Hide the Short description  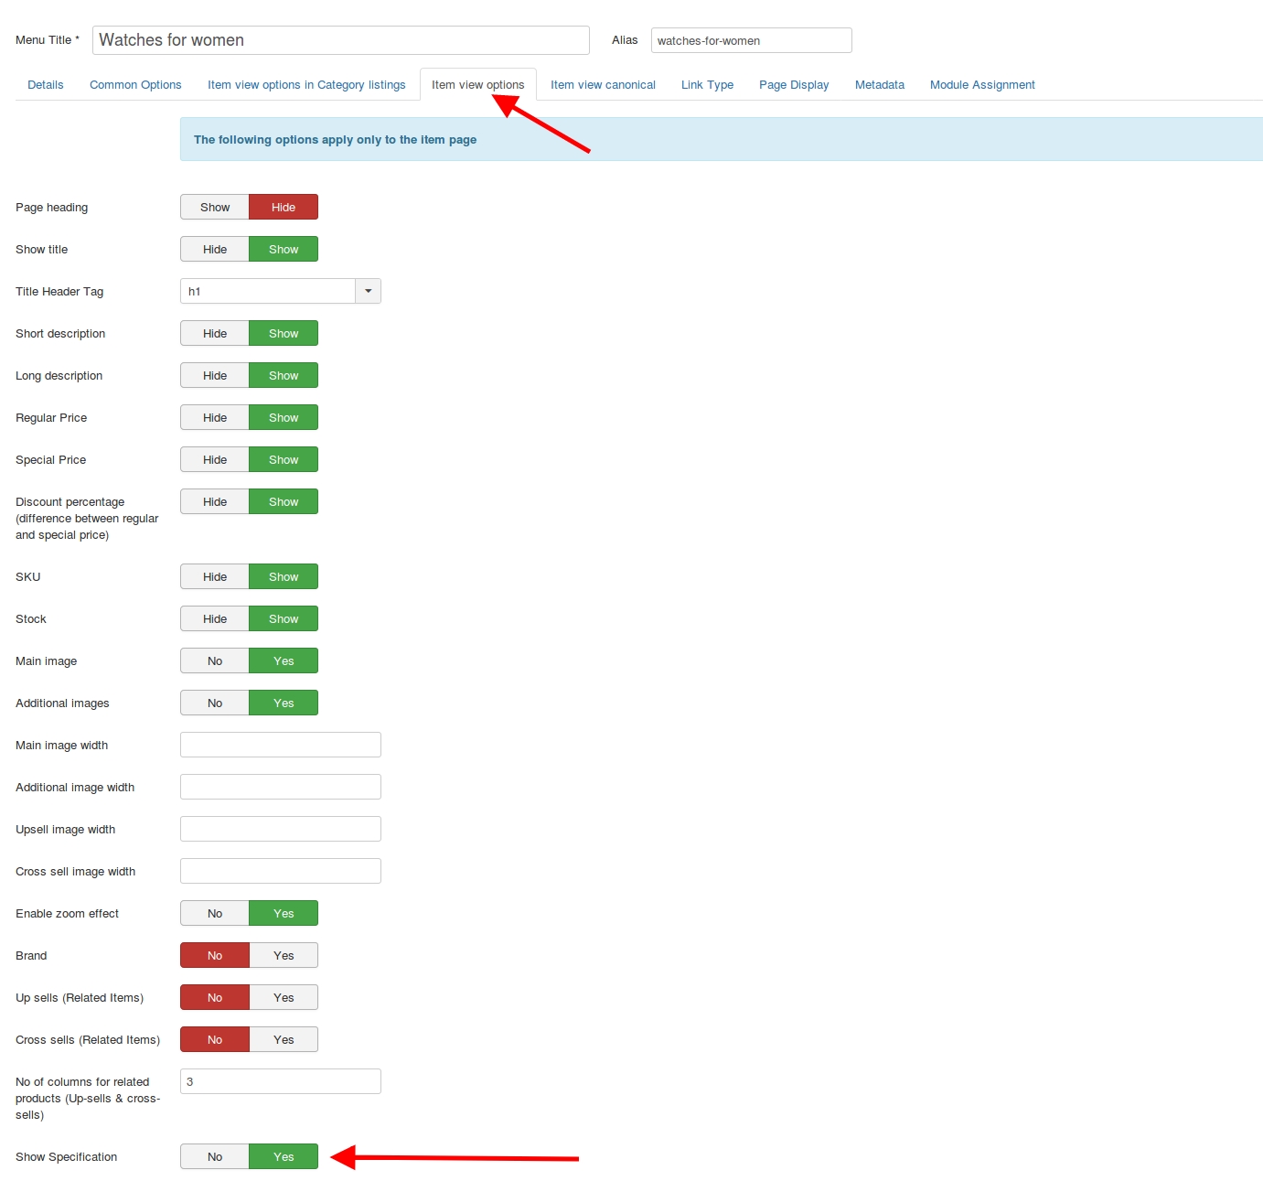pos(215,334)
